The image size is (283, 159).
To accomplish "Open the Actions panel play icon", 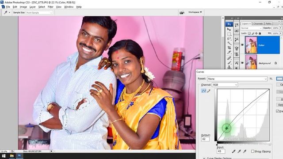I will tap(237, 31).
